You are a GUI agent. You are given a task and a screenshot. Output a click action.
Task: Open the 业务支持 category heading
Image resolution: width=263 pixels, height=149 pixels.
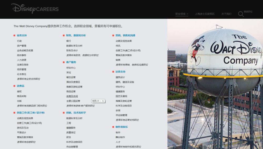(22, 35)
